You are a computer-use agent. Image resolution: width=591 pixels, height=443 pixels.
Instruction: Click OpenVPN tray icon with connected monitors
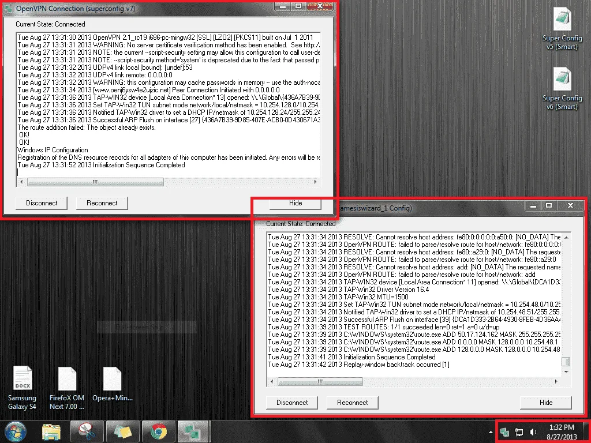[x=504, y=431]
